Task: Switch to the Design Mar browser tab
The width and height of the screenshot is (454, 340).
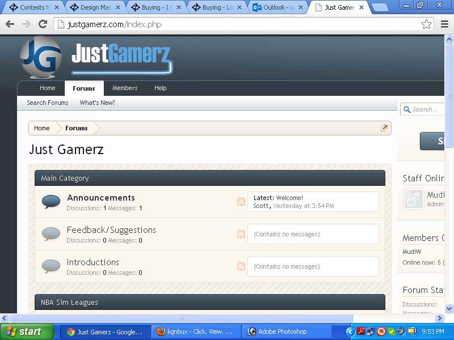Action: click(95, 7)
